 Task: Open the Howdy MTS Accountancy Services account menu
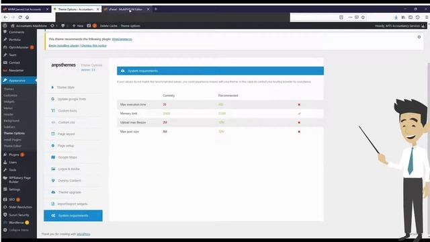click(400, 26)
